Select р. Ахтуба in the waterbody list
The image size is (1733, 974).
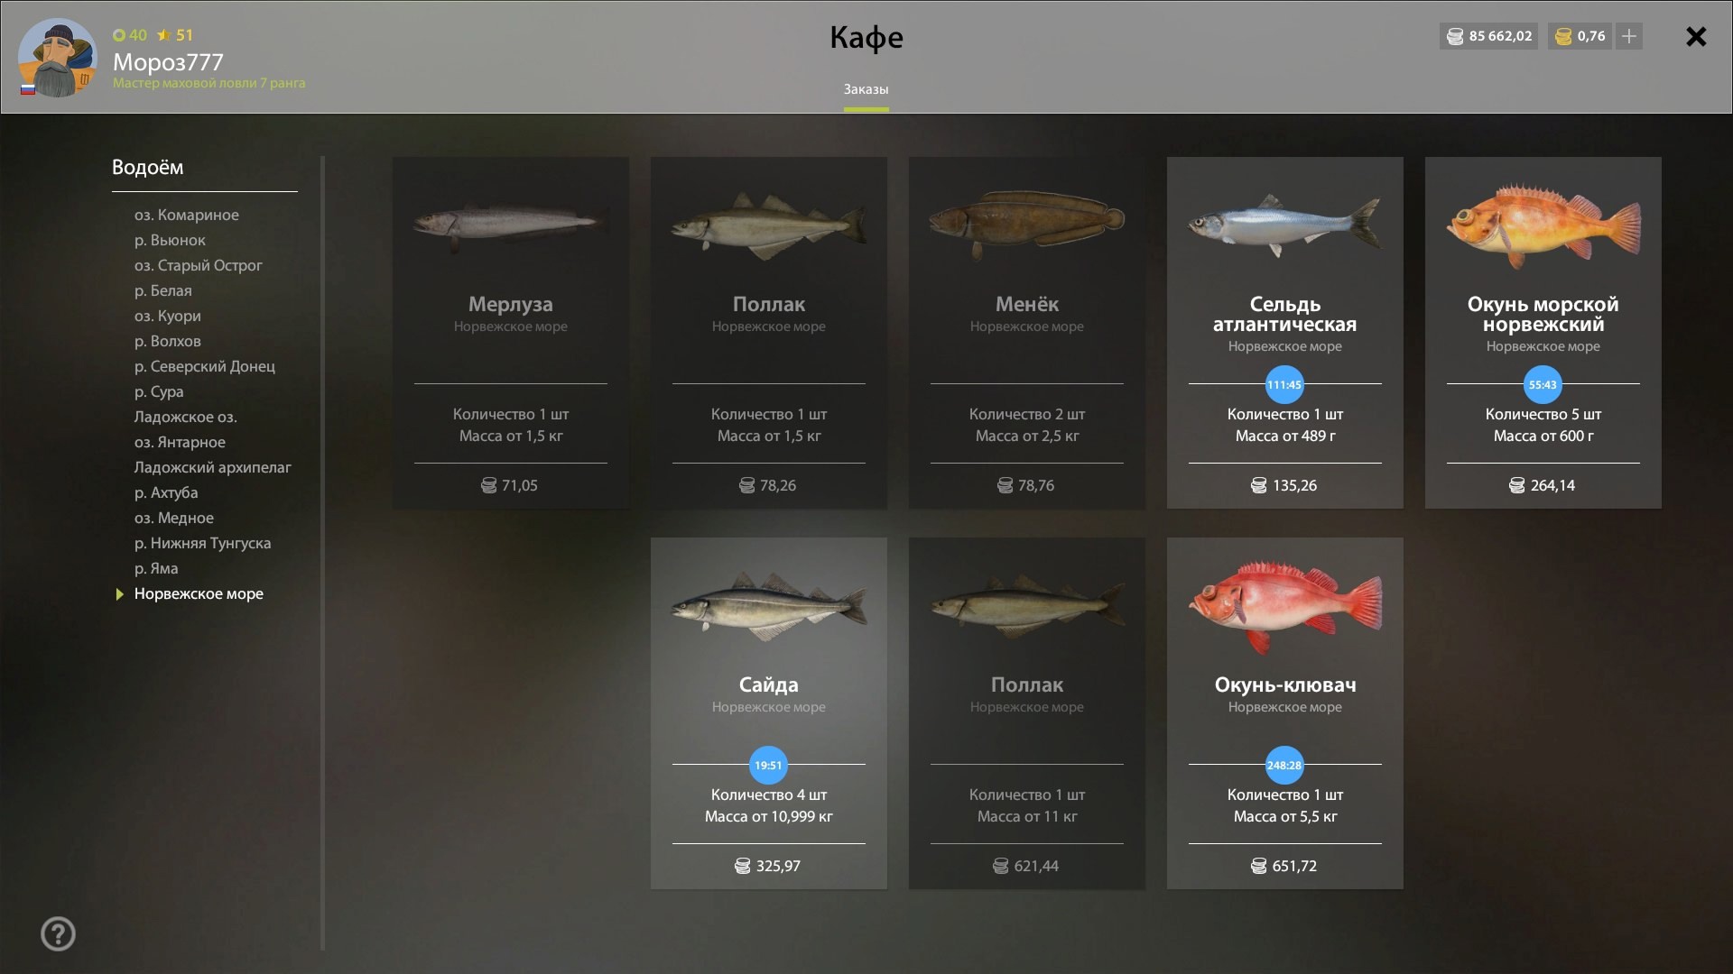tap(166, 492)
